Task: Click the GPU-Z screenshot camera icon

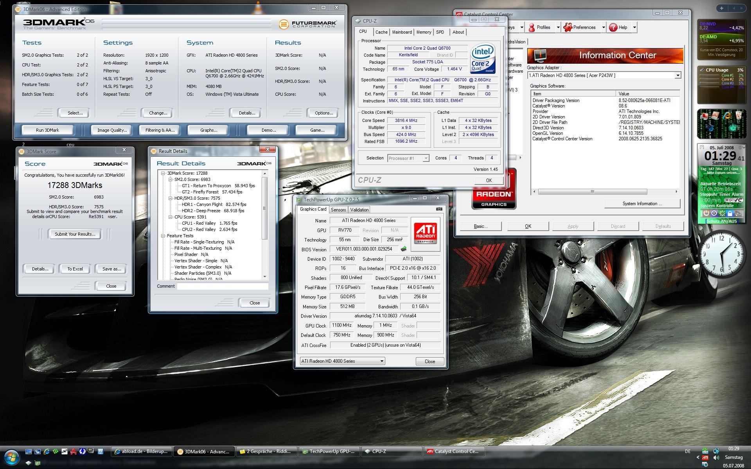Action: point(439,209)
